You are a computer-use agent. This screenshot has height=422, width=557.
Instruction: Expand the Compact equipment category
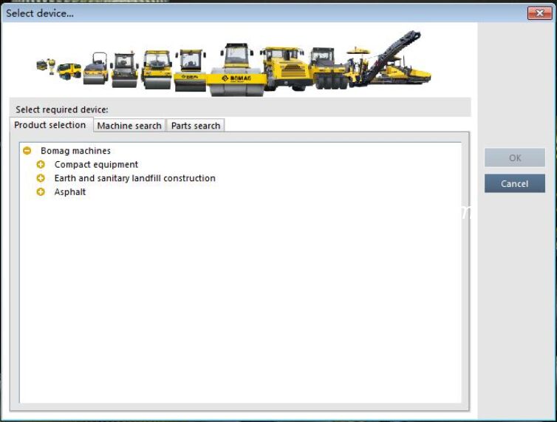coord(41,165)
